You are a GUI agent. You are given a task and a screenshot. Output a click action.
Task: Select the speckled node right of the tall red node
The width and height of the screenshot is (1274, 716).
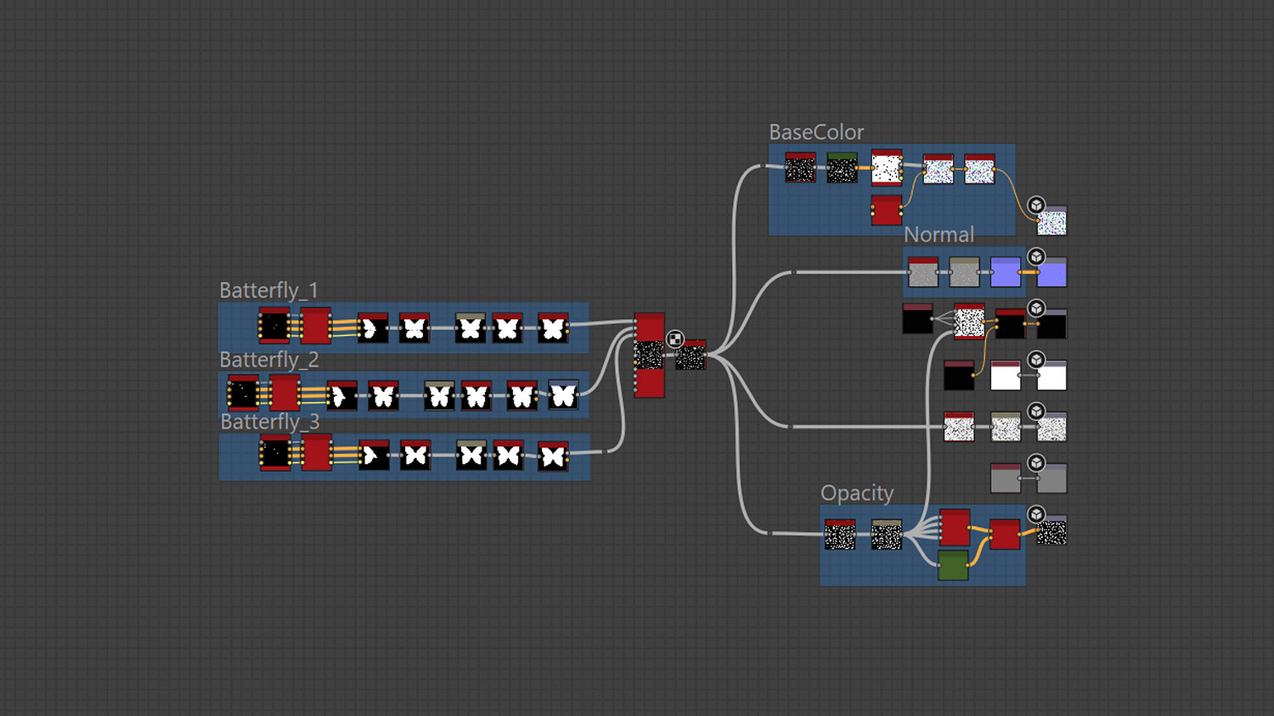[691, 355]
